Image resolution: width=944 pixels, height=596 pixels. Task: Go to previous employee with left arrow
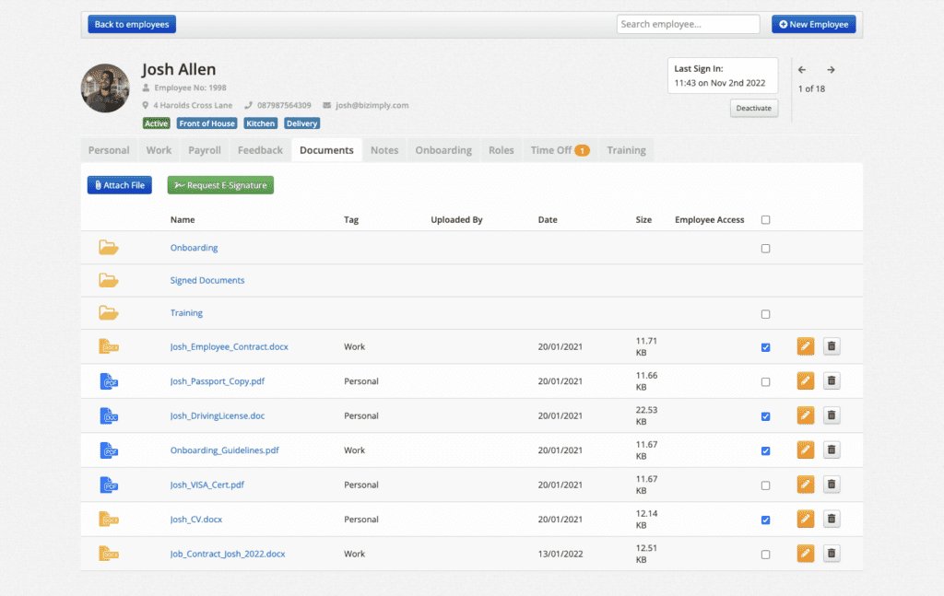coord(801,70)
